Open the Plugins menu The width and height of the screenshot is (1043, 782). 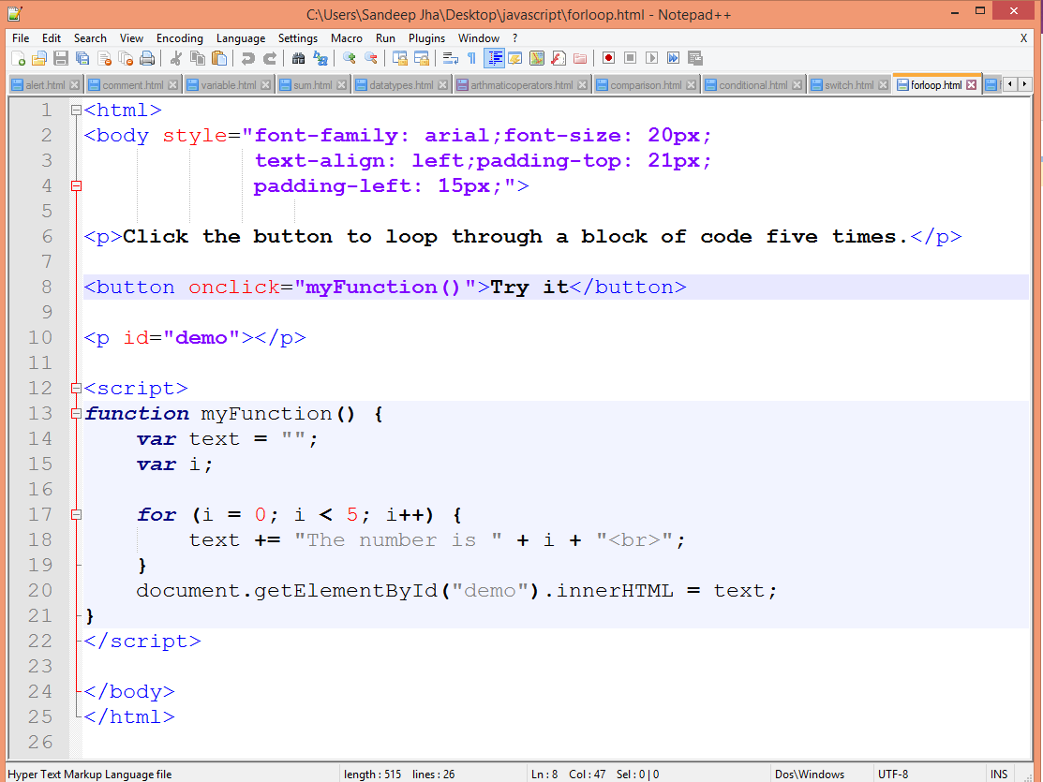point(426,38)
